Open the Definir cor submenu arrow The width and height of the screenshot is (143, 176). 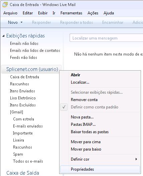[x=136, y=159]
